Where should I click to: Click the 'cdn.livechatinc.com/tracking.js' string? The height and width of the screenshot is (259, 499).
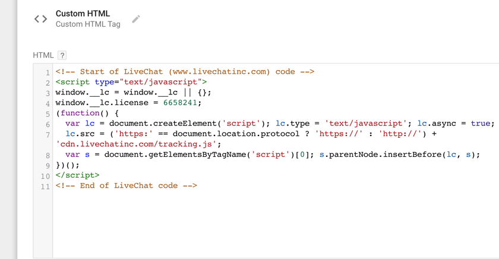point(136,144)
